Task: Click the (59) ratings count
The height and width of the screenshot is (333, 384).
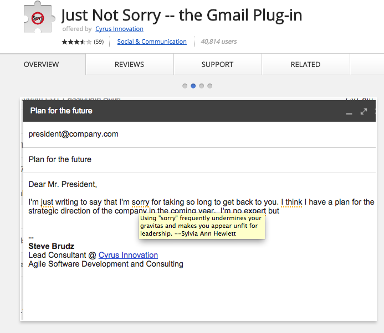Action: 99,42
